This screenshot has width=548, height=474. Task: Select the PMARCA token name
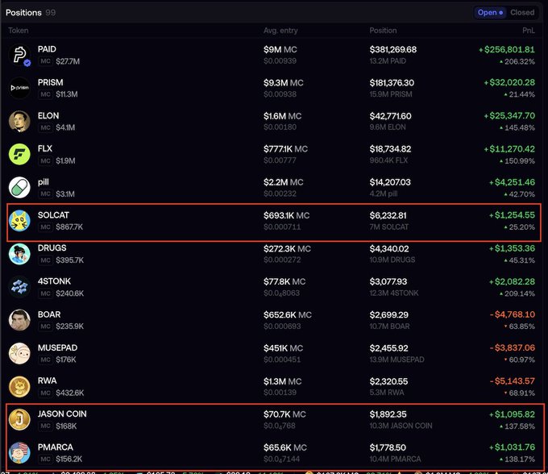point(56,447)
